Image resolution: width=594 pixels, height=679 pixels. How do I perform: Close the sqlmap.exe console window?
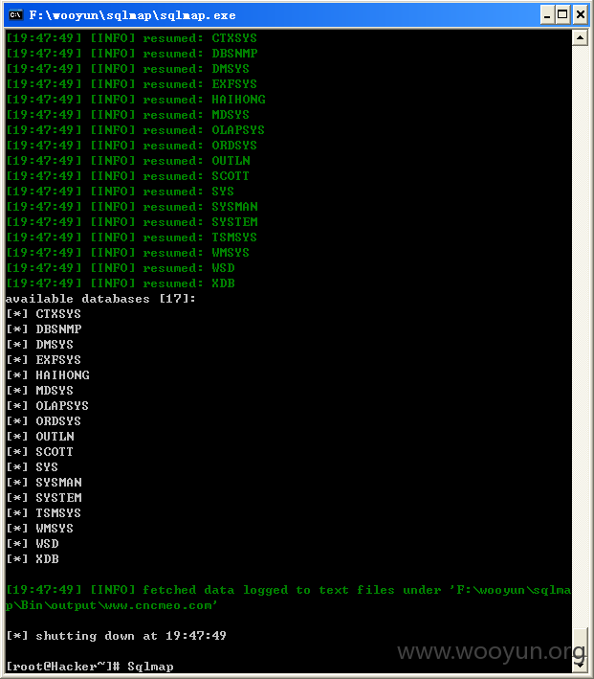tap(581, 15)
